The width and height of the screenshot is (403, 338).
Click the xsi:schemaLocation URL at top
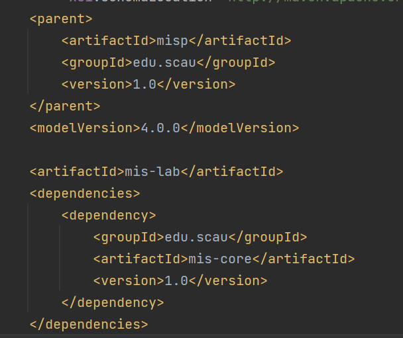point(316,1)
